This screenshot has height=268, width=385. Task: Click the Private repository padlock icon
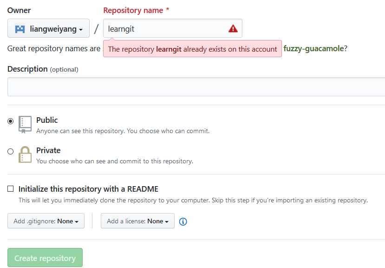(25, 154)
